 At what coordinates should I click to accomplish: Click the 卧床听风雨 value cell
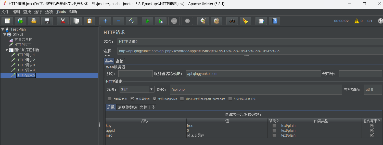[x=227, y=135]
